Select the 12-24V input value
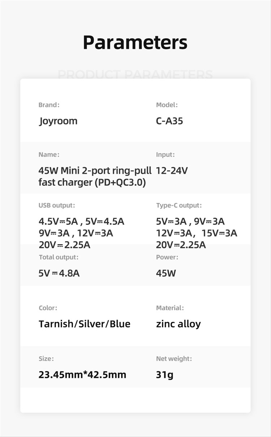Image resolution: width=271 pixels, height=437 pixels. point(172,171)
